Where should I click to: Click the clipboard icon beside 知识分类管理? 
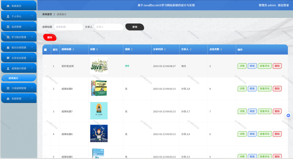click(x=8, y=48)
